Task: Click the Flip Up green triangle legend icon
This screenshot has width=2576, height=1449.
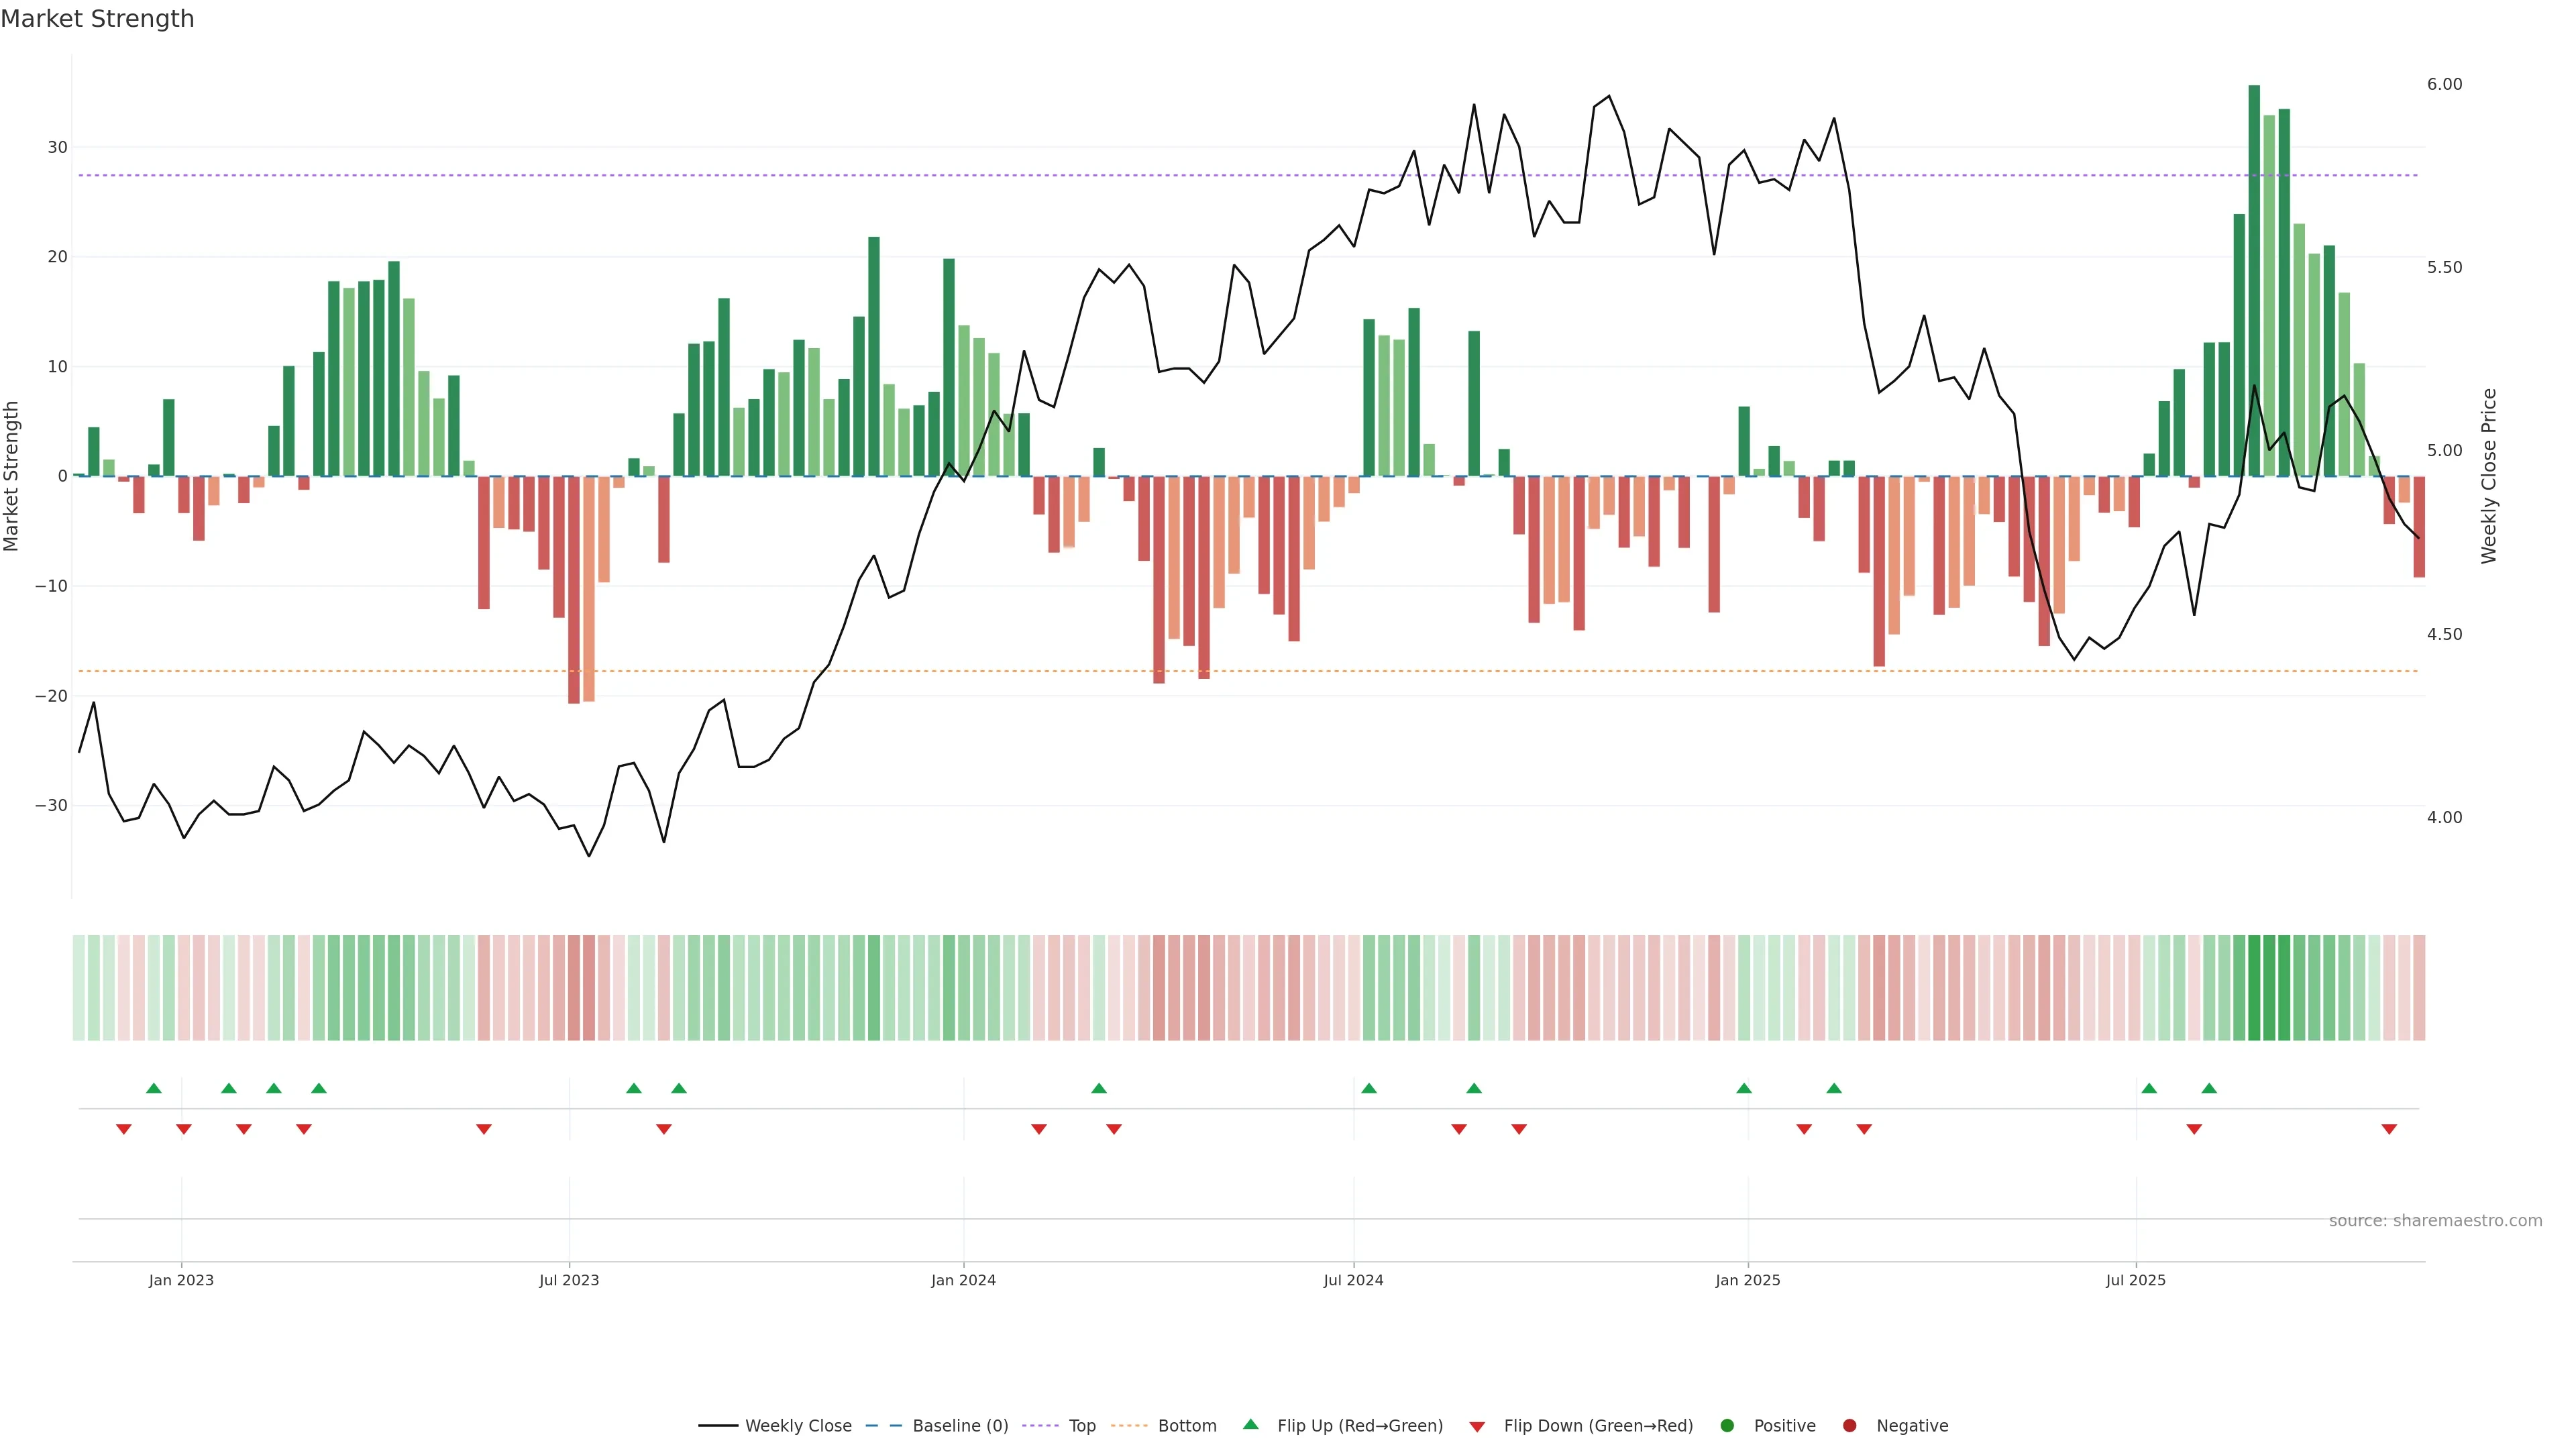Action: [x=1250, y=1425]
